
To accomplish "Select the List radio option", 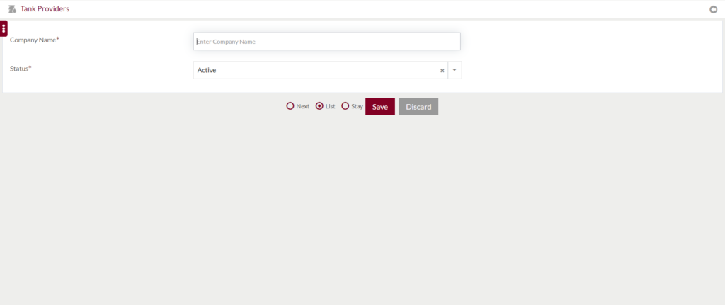I will 319,106.
